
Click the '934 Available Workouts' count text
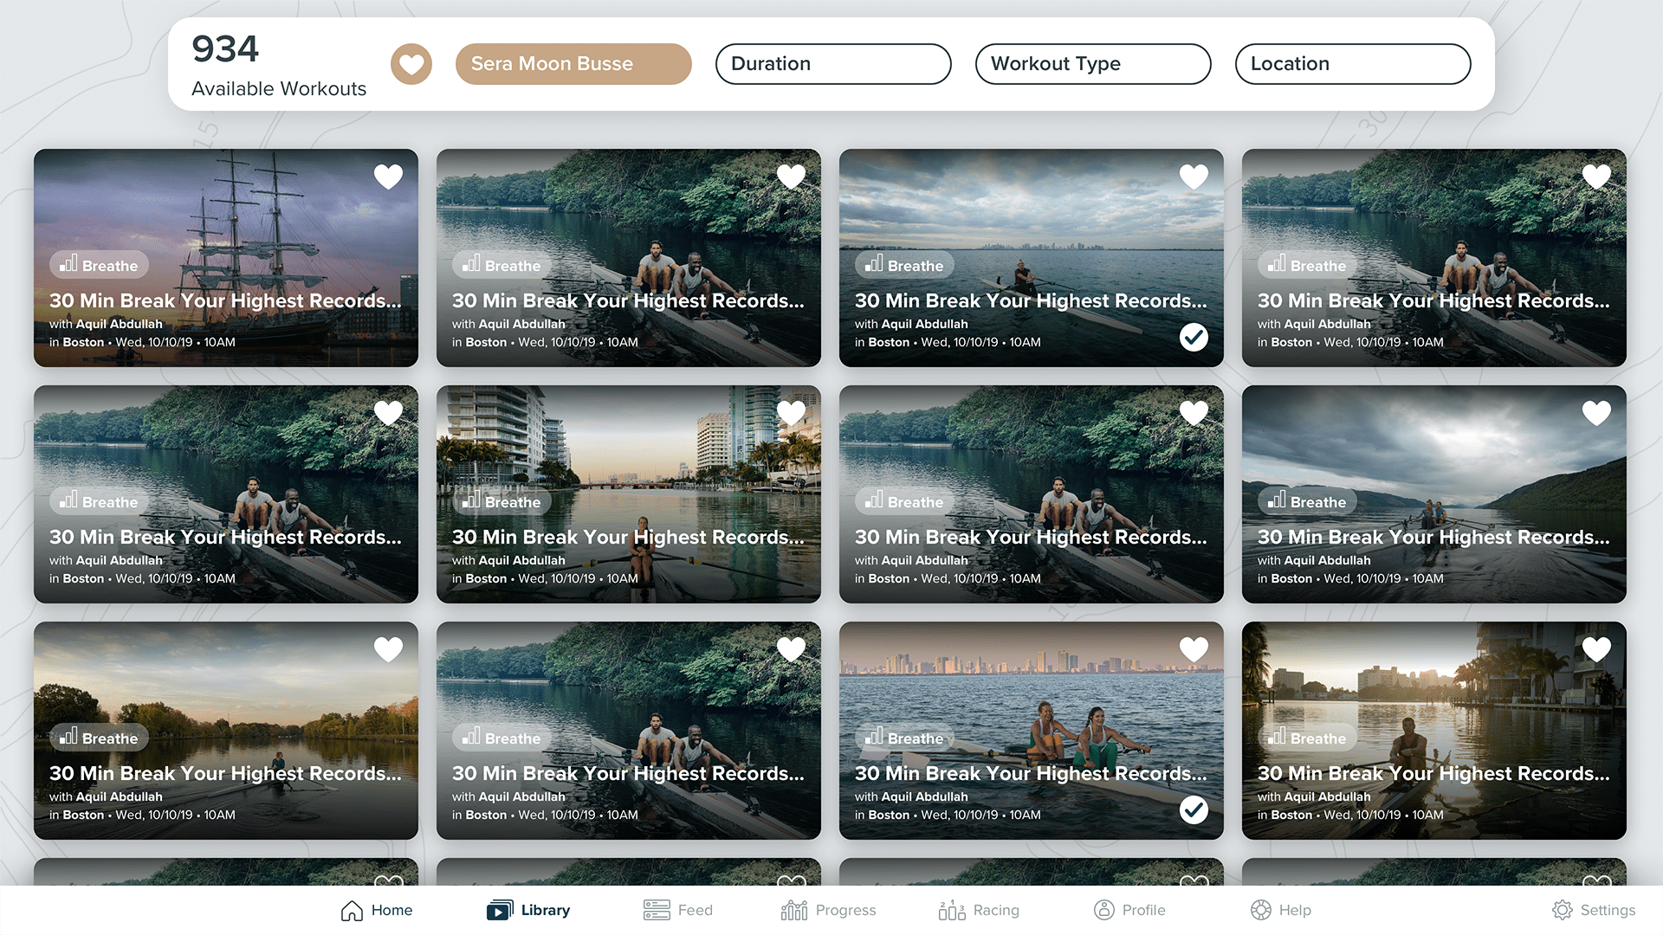[x=279, y=66]
